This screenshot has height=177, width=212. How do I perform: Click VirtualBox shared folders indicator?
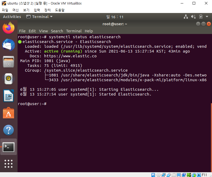pos(173,175)
